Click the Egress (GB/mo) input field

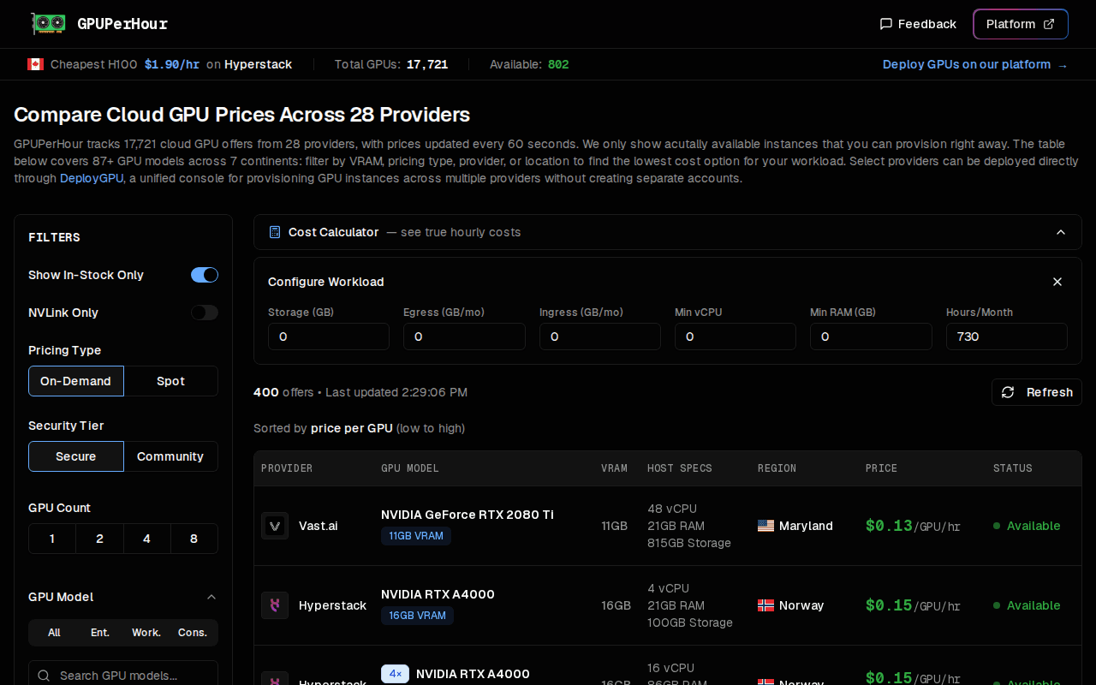coord(464,337)
